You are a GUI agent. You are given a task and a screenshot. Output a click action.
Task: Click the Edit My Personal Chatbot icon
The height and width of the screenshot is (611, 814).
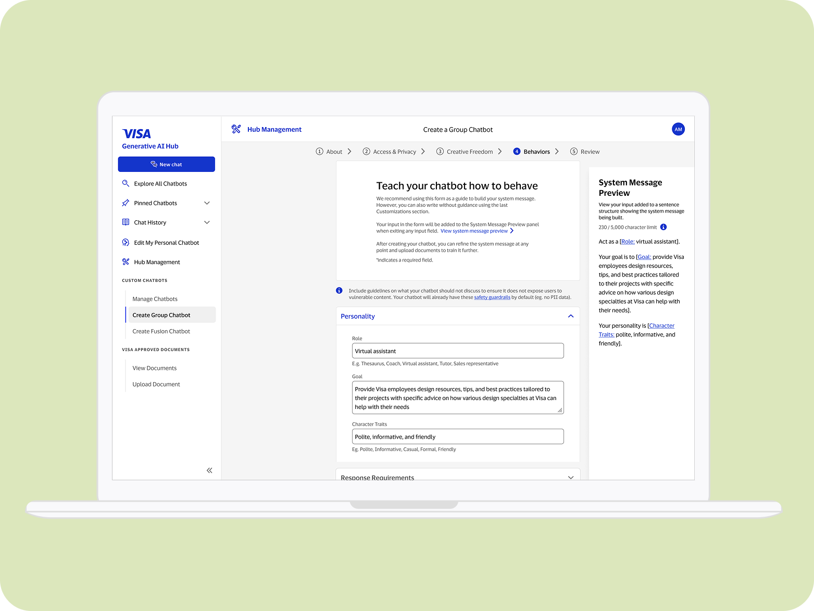pyautogui.click(x=126, y=243)
